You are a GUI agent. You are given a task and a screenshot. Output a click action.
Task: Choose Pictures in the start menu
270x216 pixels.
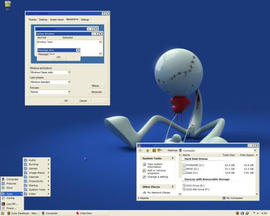[12, 184]
